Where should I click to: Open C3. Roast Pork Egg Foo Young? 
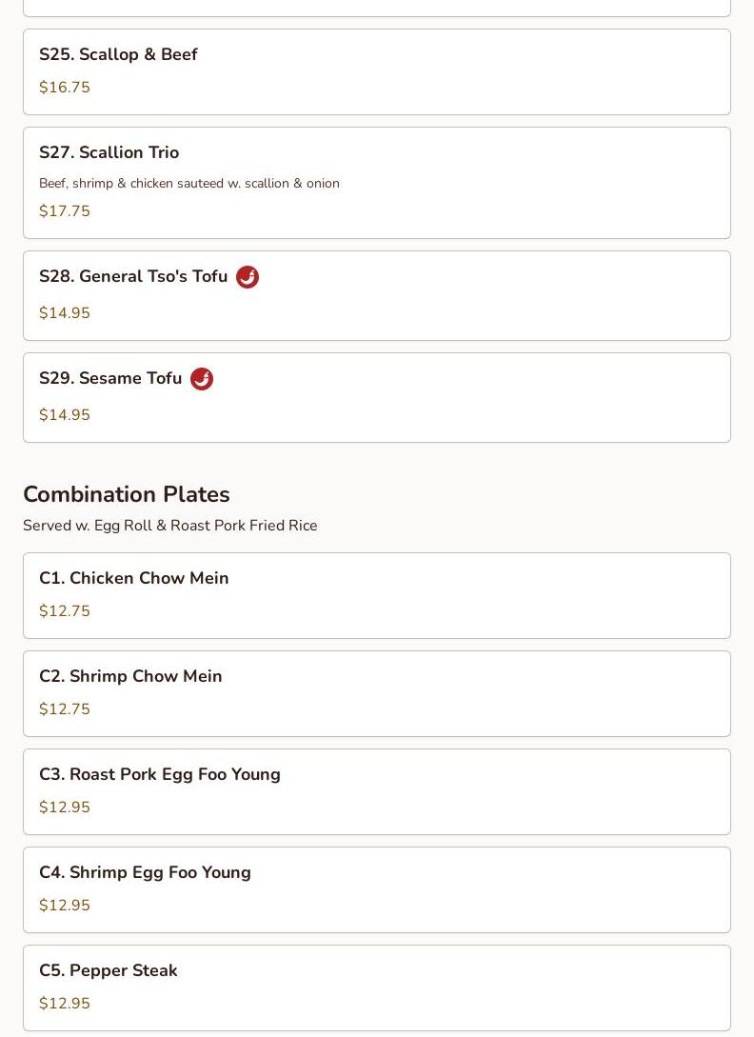pyautogui.click(x=160, y=775)
